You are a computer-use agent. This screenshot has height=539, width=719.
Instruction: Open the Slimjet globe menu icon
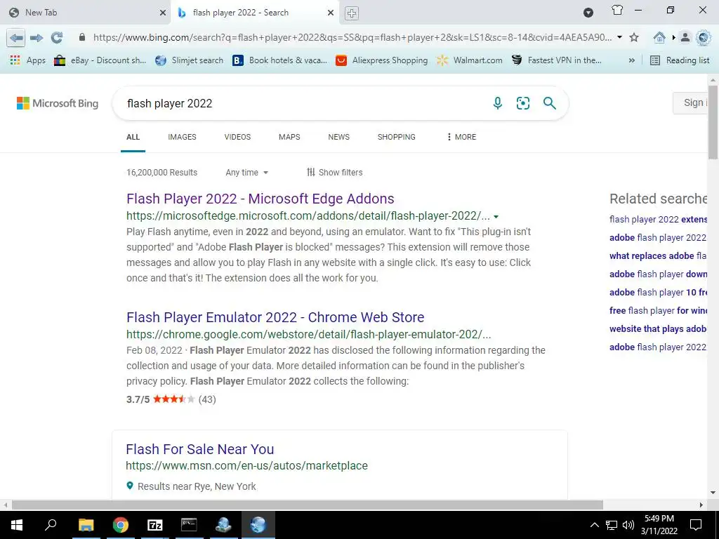pyautogui.click(x=703, y=38)
